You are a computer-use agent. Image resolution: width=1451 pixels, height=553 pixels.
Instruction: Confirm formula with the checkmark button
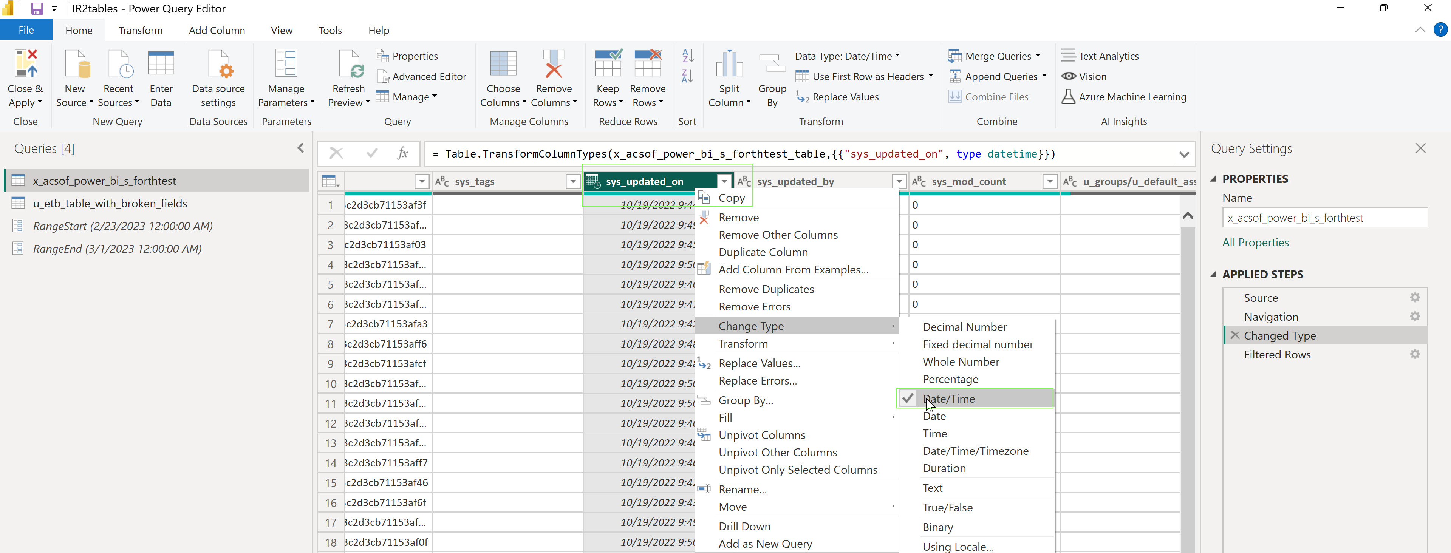tap(372, 153)
